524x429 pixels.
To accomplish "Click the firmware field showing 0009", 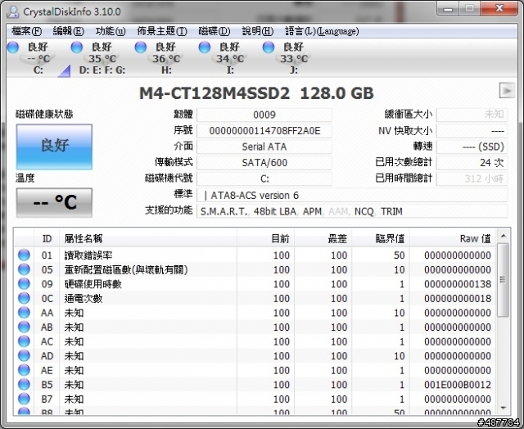I will coord(264,115).
